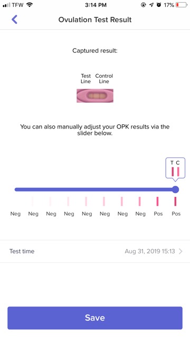Tap the Wi-Fi status icon
Viewport: 190px width, 337px height.
click(30, 5)
